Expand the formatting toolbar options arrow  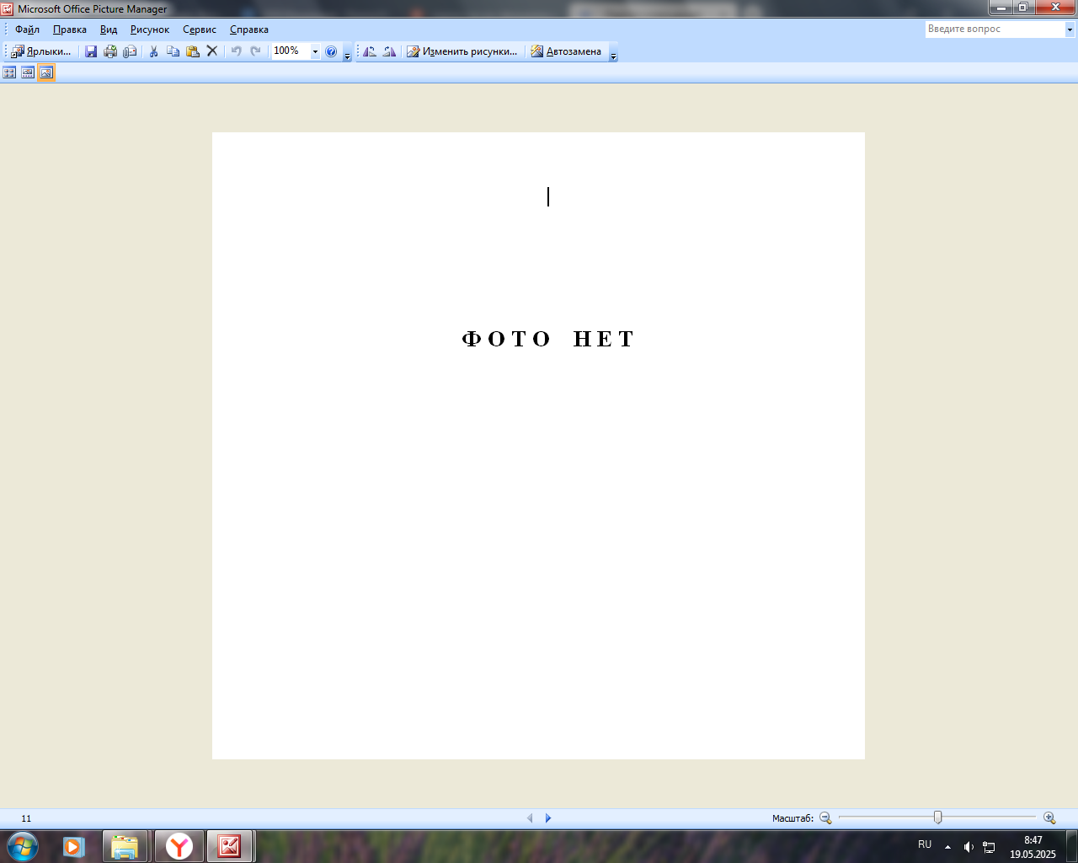pos(613,52)
